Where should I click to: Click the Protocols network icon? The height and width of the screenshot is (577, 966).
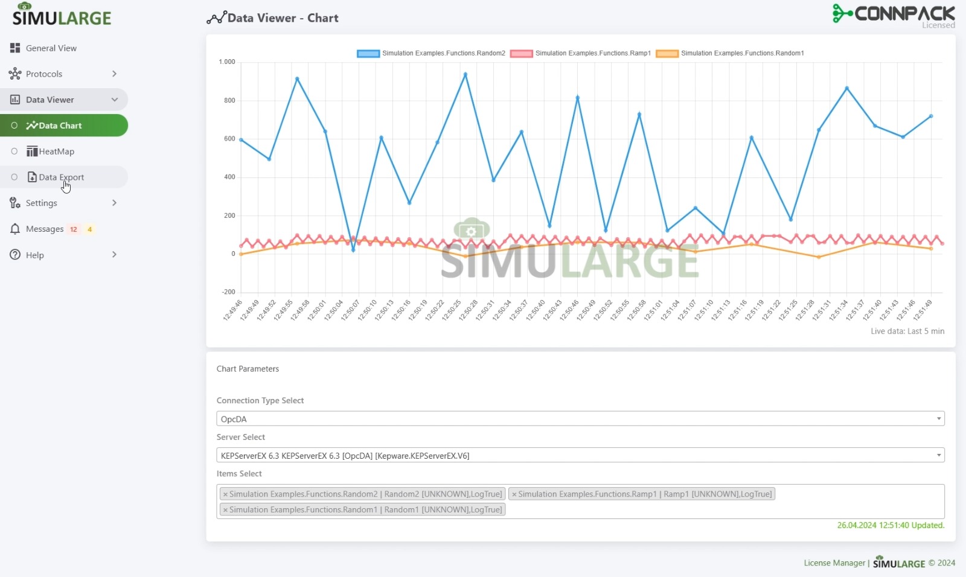tap(15, 74)
